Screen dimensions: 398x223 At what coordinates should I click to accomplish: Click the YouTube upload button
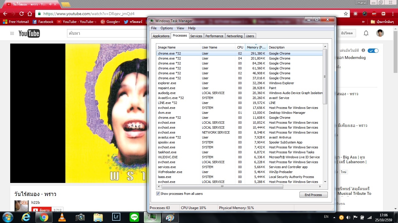[x=347, y=33]
